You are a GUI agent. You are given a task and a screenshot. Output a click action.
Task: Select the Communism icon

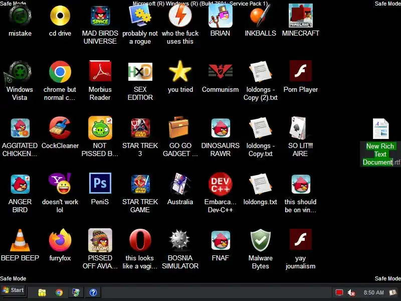[221, 71]
